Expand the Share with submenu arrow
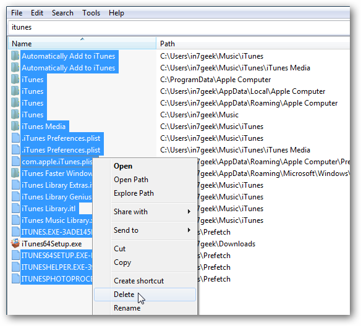This screenshot has height=326, width=361. click(x=189, y=212)
